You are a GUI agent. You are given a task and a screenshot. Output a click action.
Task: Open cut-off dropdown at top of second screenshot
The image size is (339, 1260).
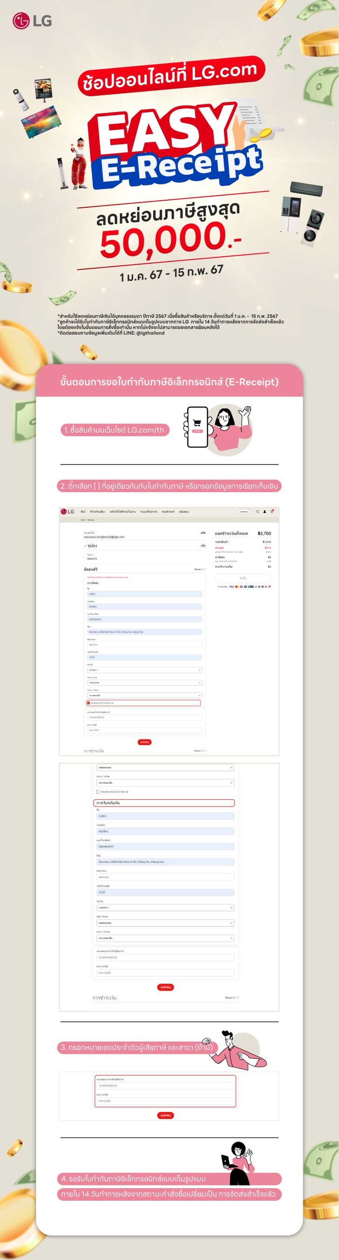(x=165, y=767)
